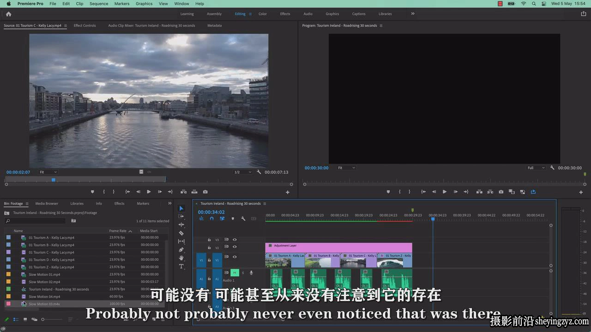591x332 pixels.
Task: Select the Track Select Forward tool
Action: coord(181,216)
